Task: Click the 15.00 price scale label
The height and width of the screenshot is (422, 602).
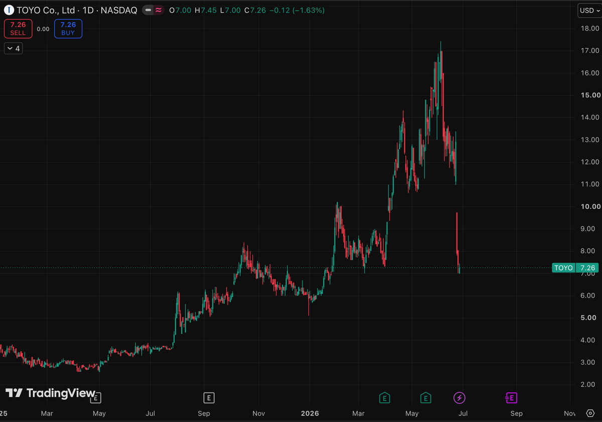Action: click(x=590, y=95)
